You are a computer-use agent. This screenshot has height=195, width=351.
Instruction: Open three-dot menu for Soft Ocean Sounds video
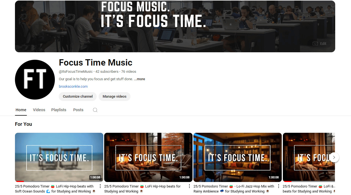(x=100, y=186)
